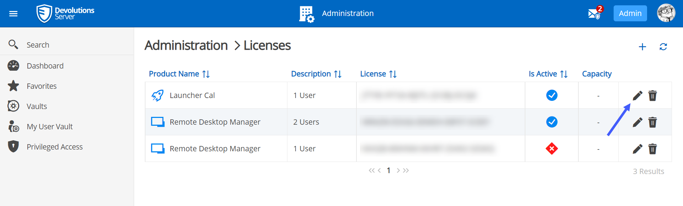Delete the Launcher Cal license

652,96
